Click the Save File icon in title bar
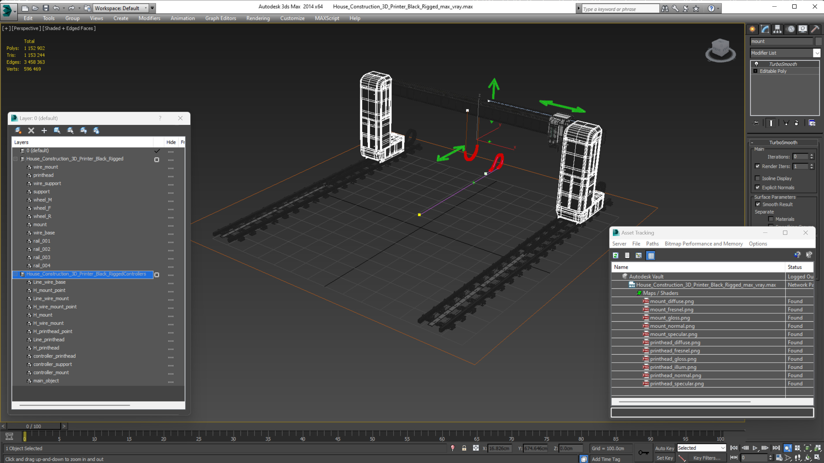Screen dimensions: 824x463 click(46, 8)
